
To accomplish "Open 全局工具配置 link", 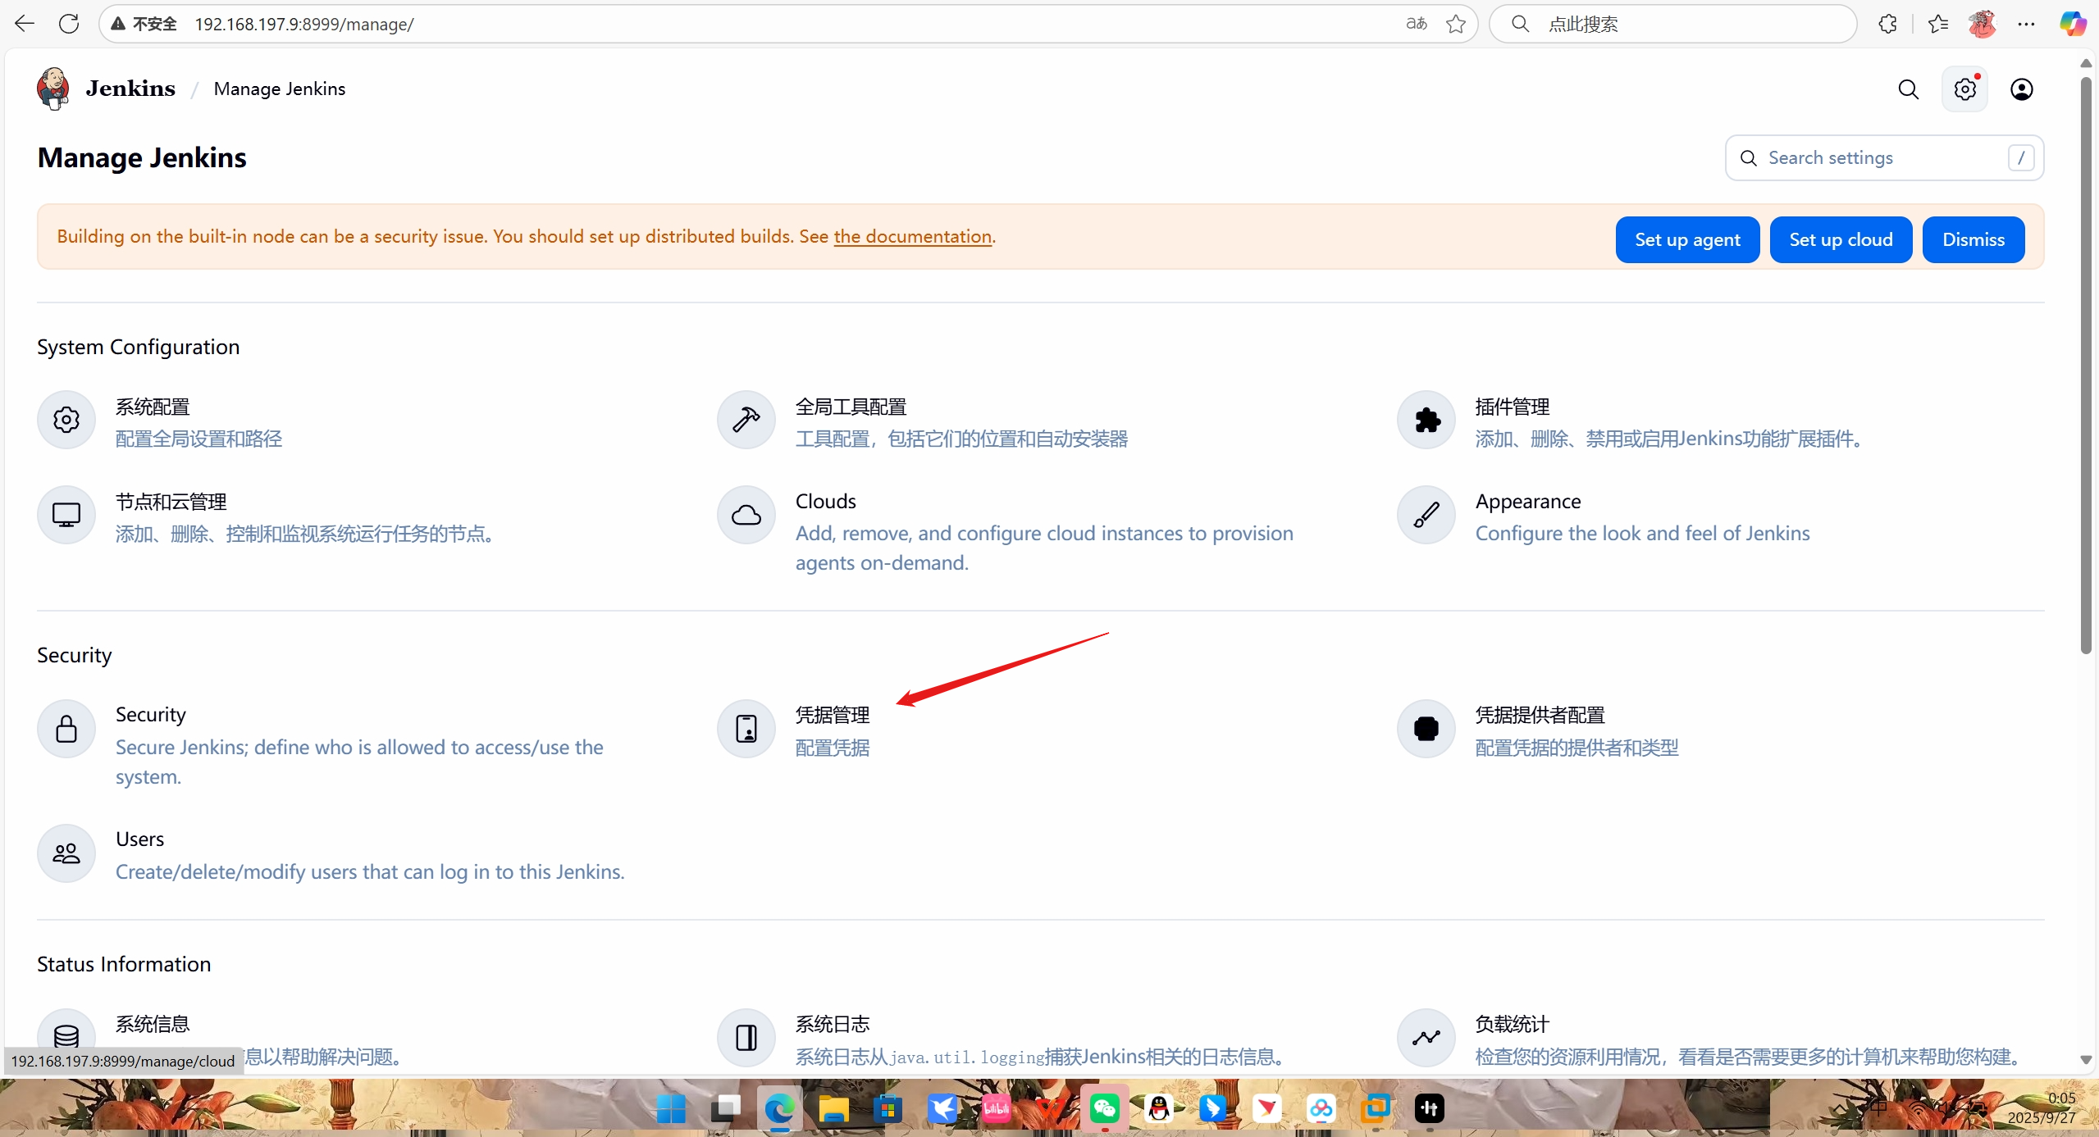I will coord(851,407).
